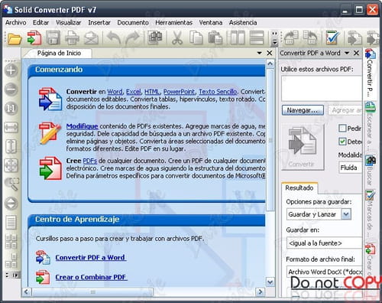Open the Modalidad Fluída combo box
The height and width of the screenshot is (303, 382).
[351, 168]
